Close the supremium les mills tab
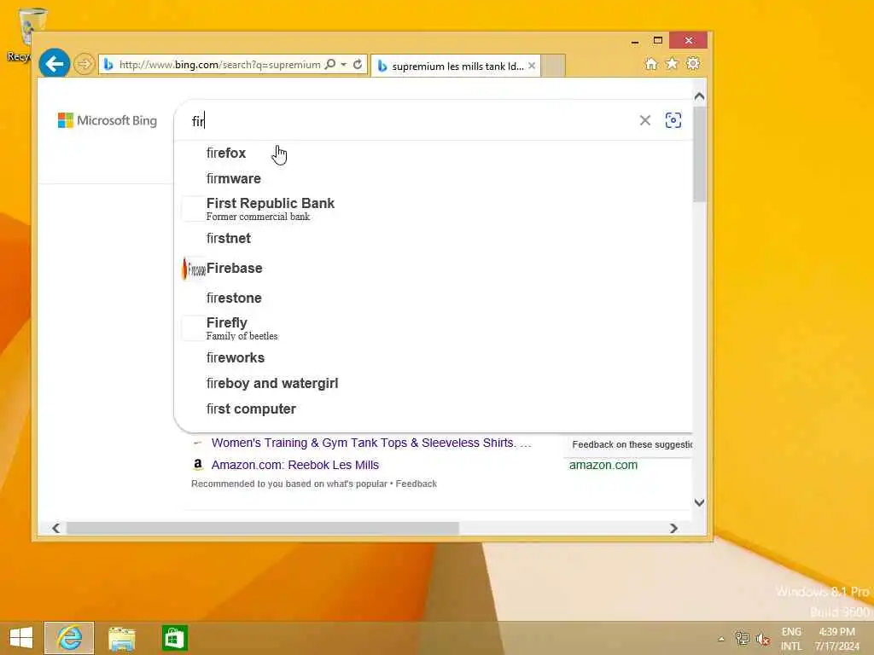Image resolution: width=874 pixels, height=655 pixels. click(532, 66)
